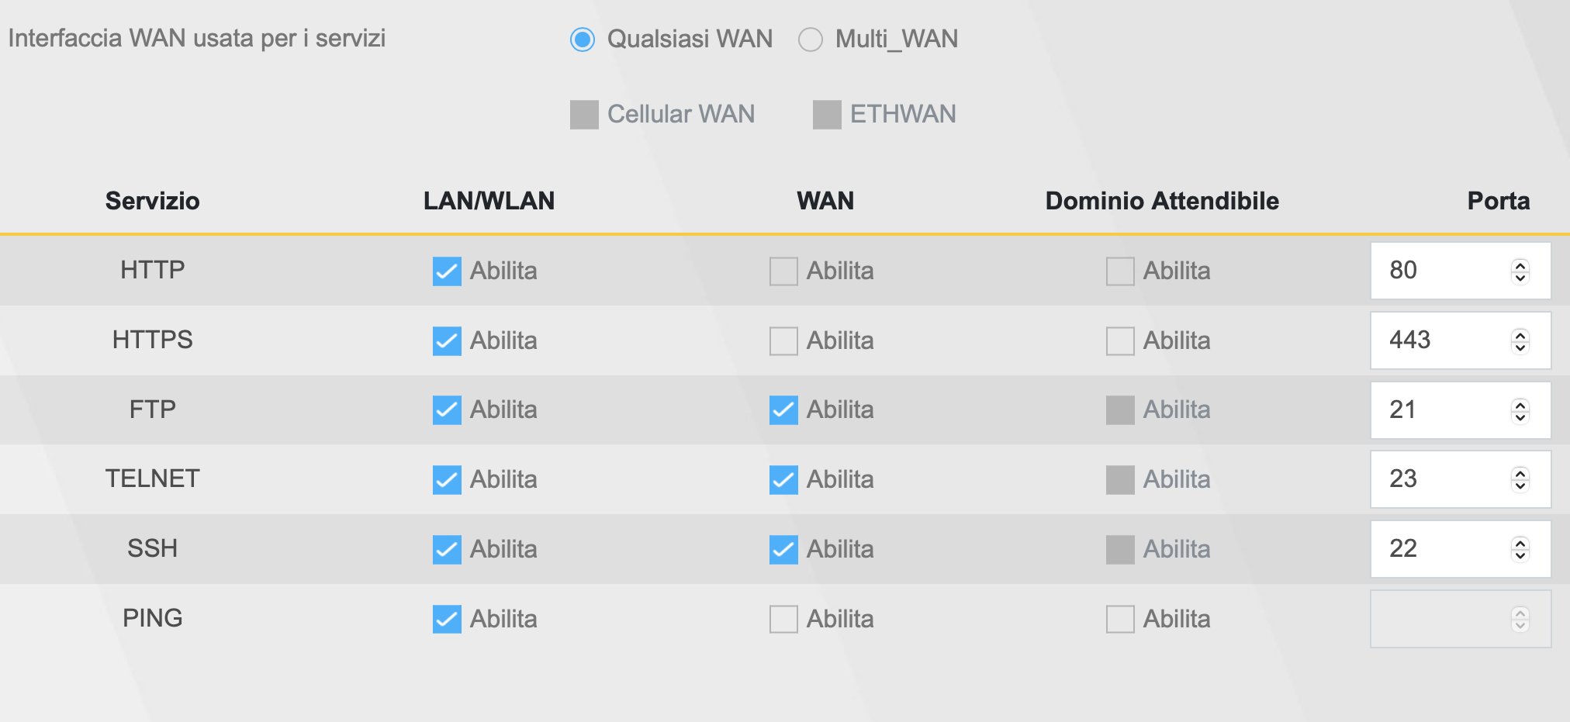
Task: Click the HTTPS port 443 stepper
Action: tap(1520, 341)
